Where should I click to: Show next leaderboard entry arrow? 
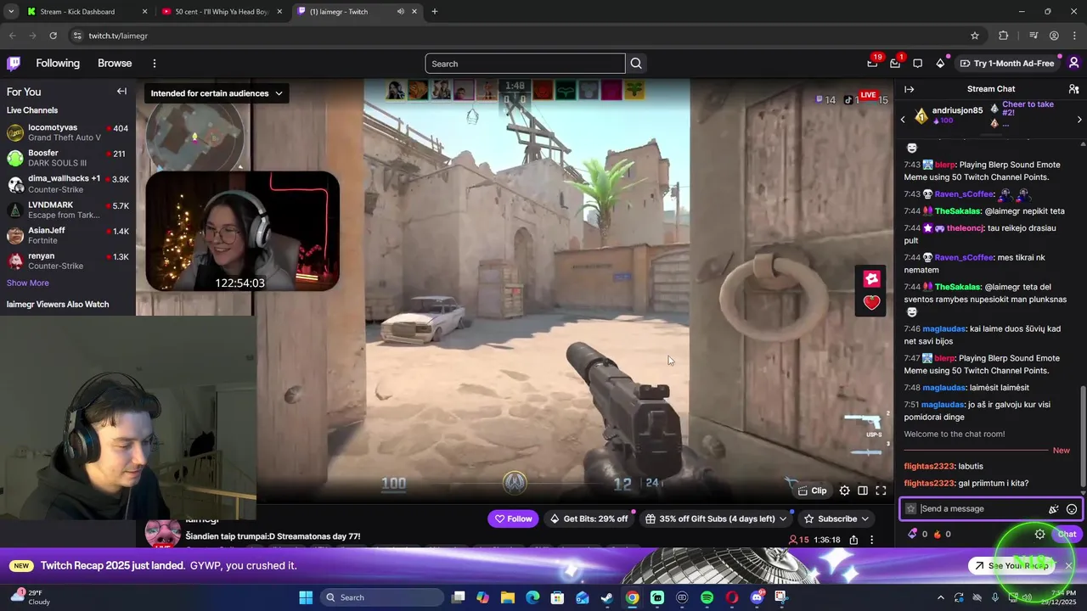pyautogui.click(x=1079, y=120)
